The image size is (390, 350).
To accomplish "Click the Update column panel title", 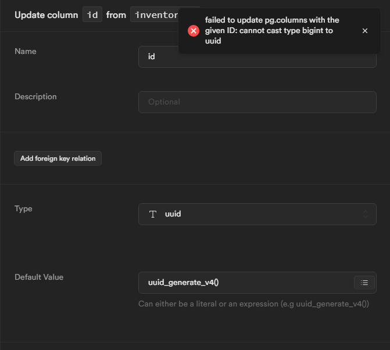I will 46,15.
